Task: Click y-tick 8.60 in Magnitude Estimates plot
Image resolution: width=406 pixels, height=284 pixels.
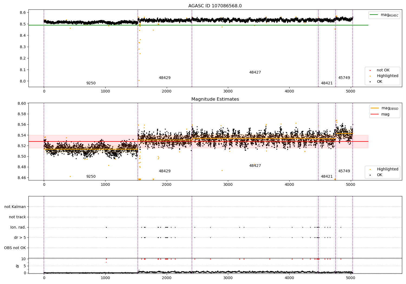Action: coord(22,104)
